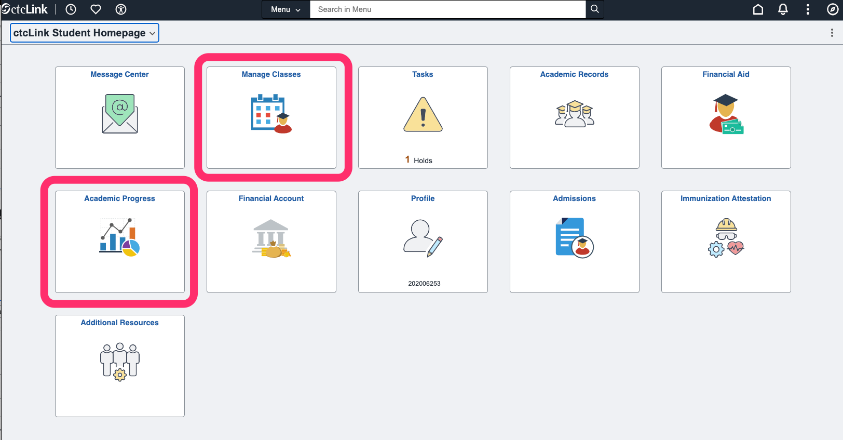Click Additional Resources people icon

120,362
